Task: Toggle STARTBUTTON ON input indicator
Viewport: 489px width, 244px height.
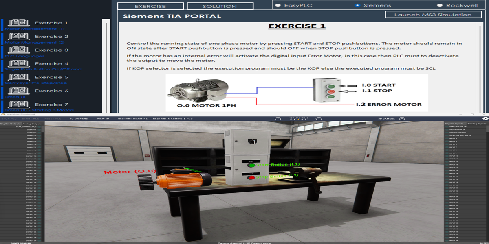Action: coord(447,127)
